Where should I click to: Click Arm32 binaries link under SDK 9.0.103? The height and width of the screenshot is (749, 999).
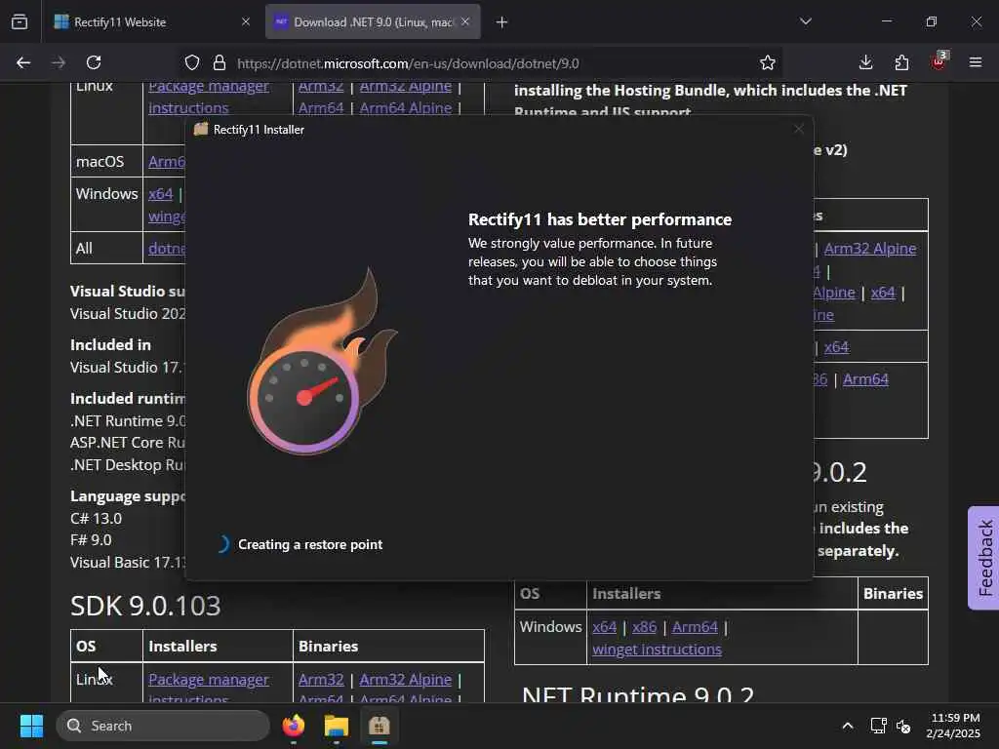[x=320, y=680]
